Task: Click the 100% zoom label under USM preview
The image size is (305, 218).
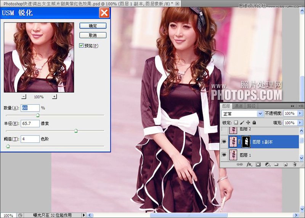Action: click(39, 97)
